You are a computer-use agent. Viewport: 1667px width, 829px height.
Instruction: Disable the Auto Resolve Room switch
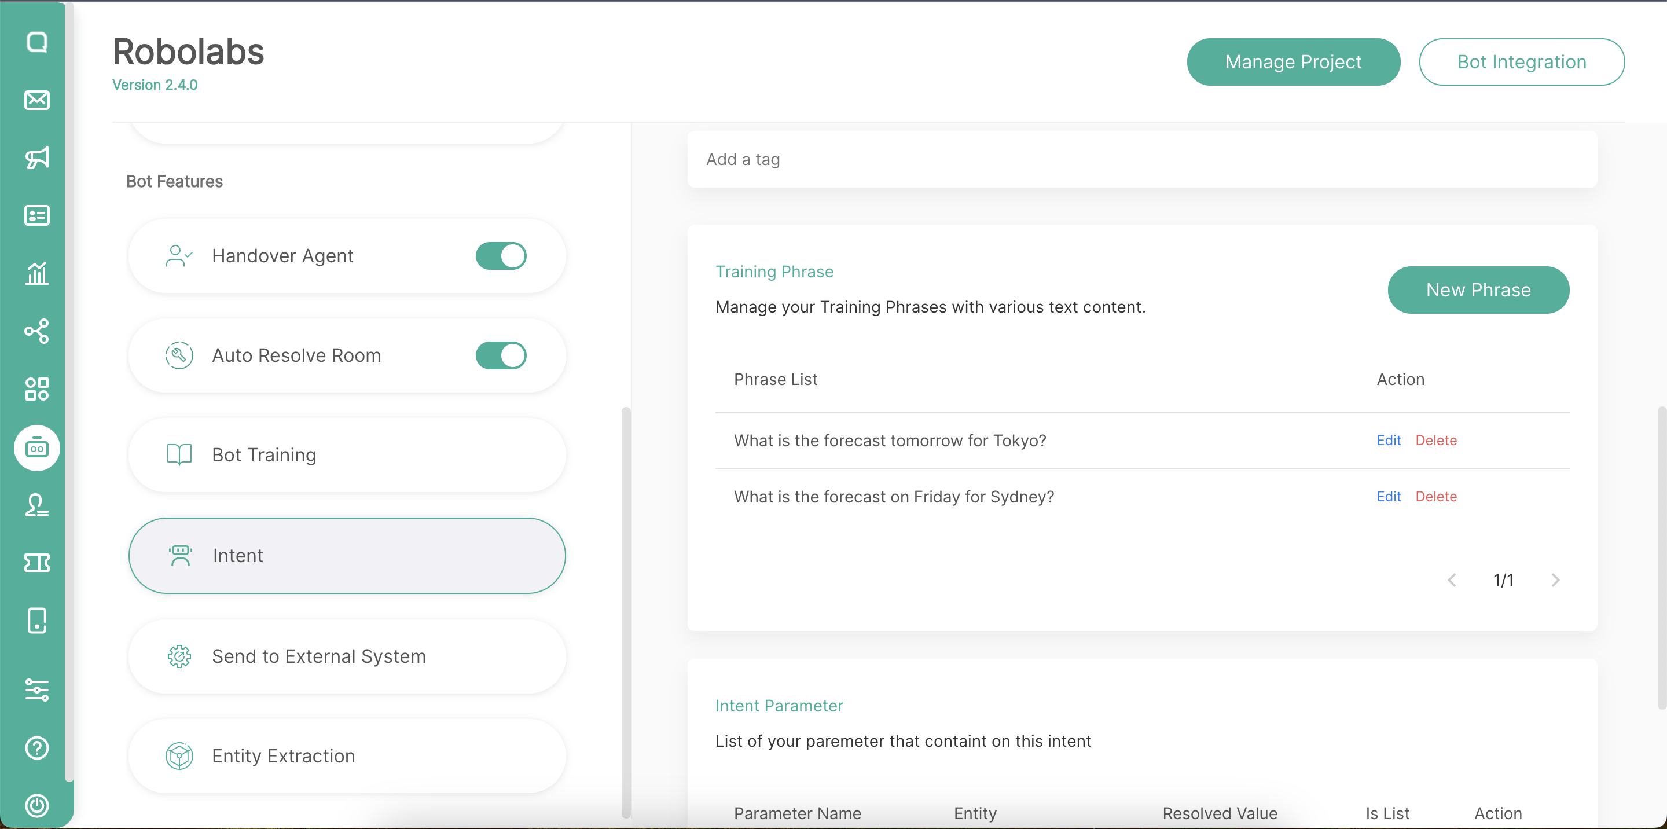pyautogui.click(x=501, y=355)
